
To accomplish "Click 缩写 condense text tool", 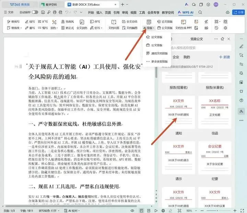I will tap(43, 28).
